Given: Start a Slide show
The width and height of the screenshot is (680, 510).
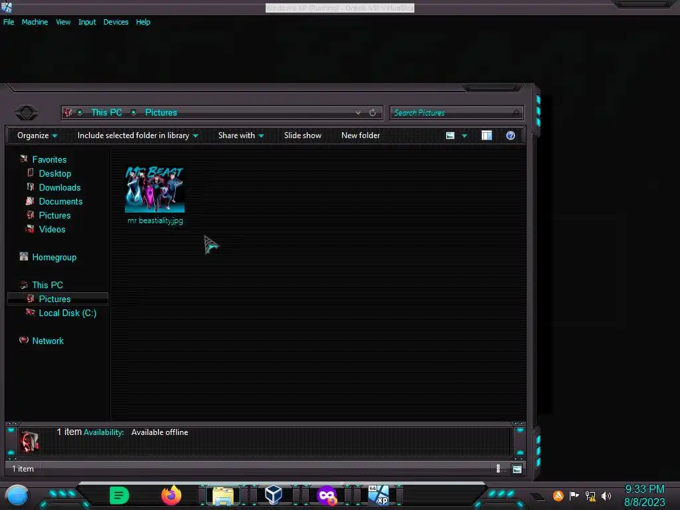Looking at the screenshot, I should click(x=303, y=135).
